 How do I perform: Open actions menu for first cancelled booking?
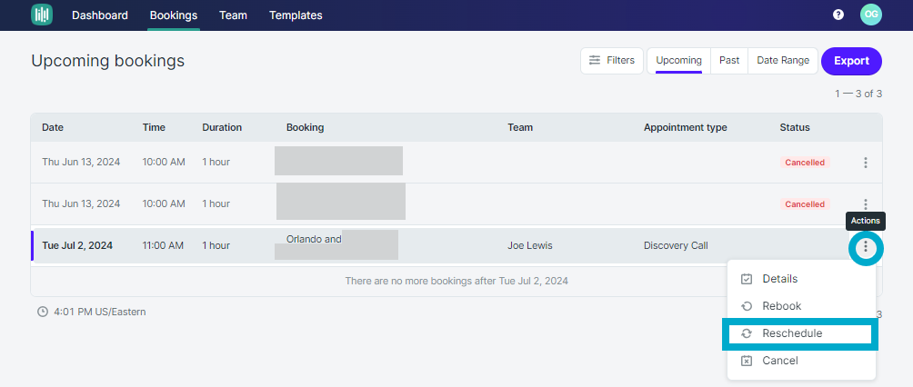coord(865,163)
